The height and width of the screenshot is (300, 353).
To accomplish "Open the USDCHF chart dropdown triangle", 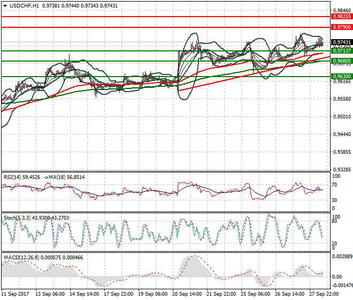I will click(x=5, y=6).
